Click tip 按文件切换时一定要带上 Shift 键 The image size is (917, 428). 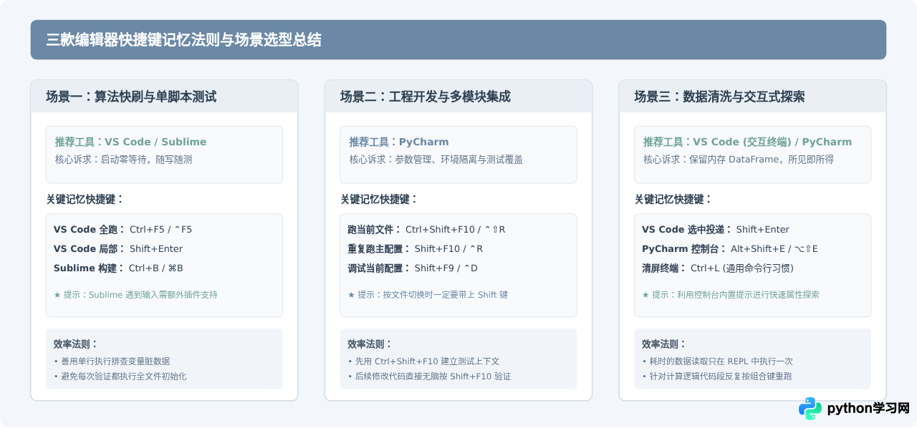point(428,295)
